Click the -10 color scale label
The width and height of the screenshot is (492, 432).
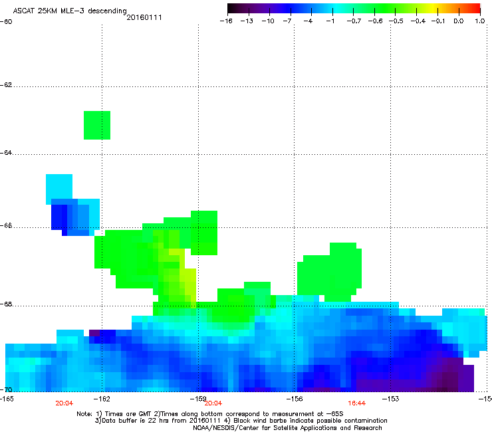(268, 21)
